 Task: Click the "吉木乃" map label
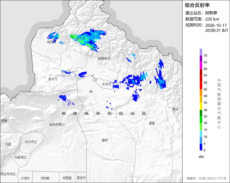coord(53,79)
